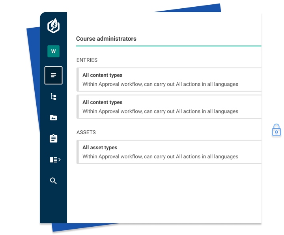Open the second All content types entry card
The image size is (284, 235).
point(169,107)
